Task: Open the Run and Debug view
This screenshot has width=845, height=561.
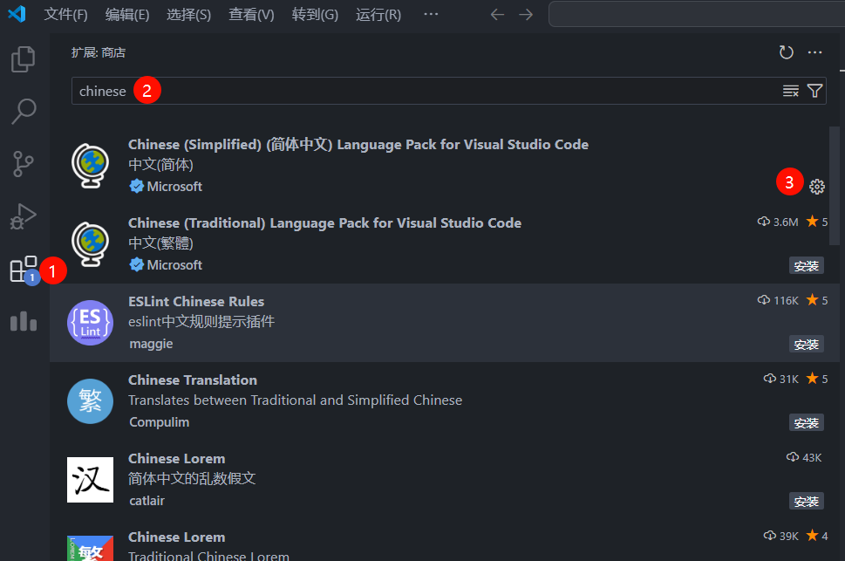Action: click(24, 216)
